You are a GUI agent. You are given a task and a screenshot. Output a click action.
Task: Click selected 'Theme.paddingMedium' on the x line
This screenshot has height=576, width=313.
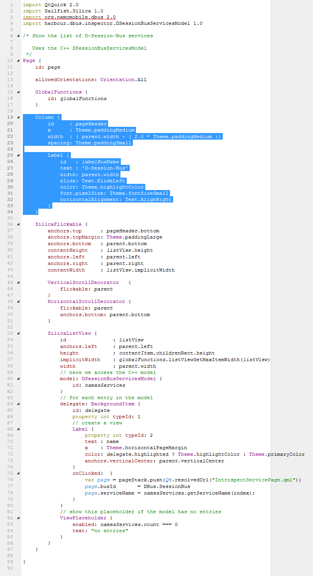[x=105, y=130]
